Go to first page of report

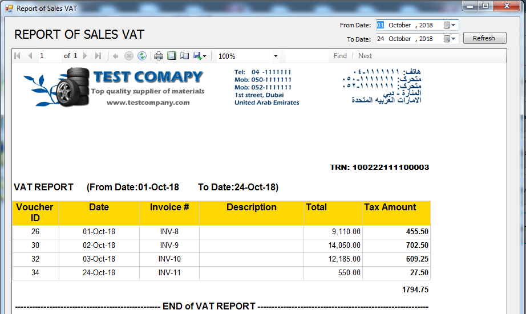point(18,56)
